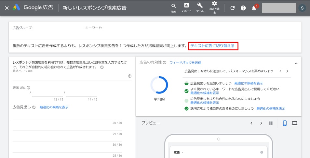The height and width of the screenshot is (158, 310).
Task: Close the new responsive search ad editor
Action: point(7,8)
